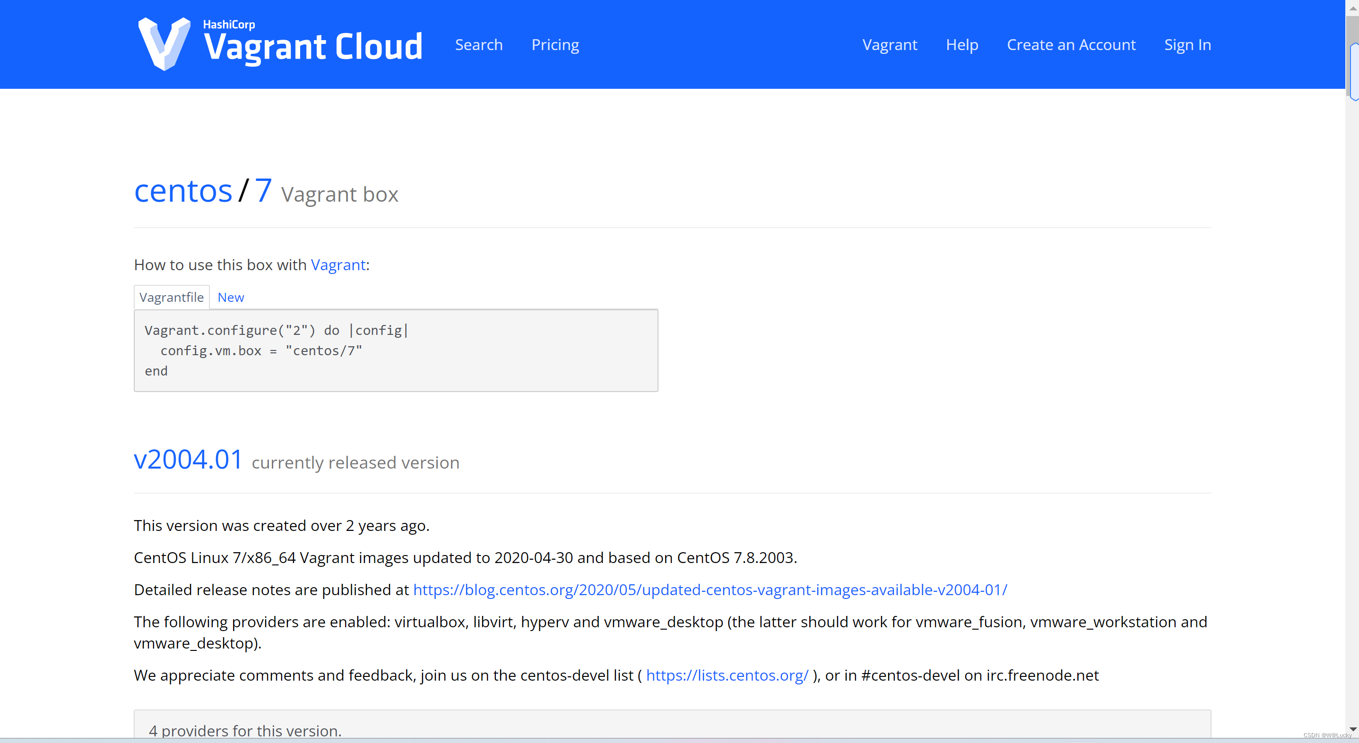Click the scrollbar down arrow

tap(1353, 729)
